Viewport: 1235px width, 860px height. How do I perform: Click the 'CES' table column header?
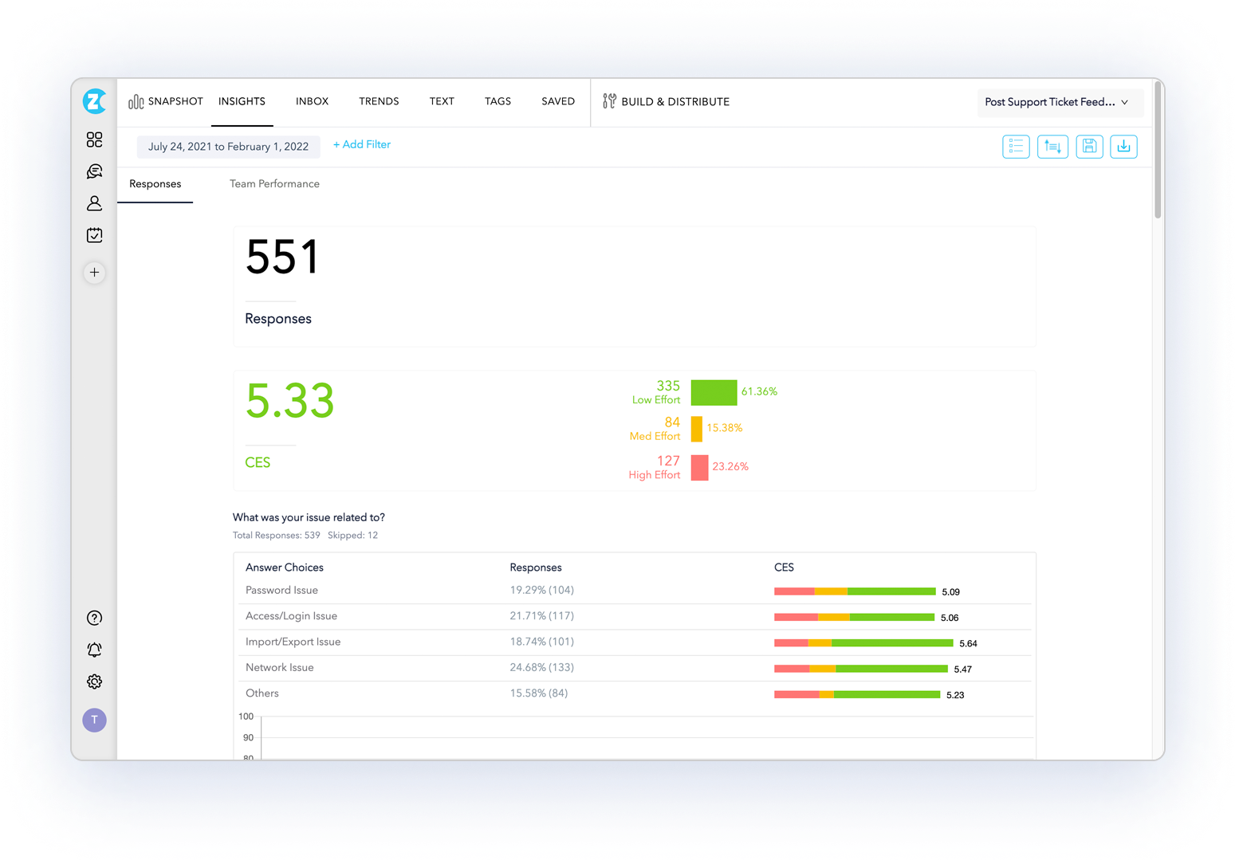(x=784, y=567)
